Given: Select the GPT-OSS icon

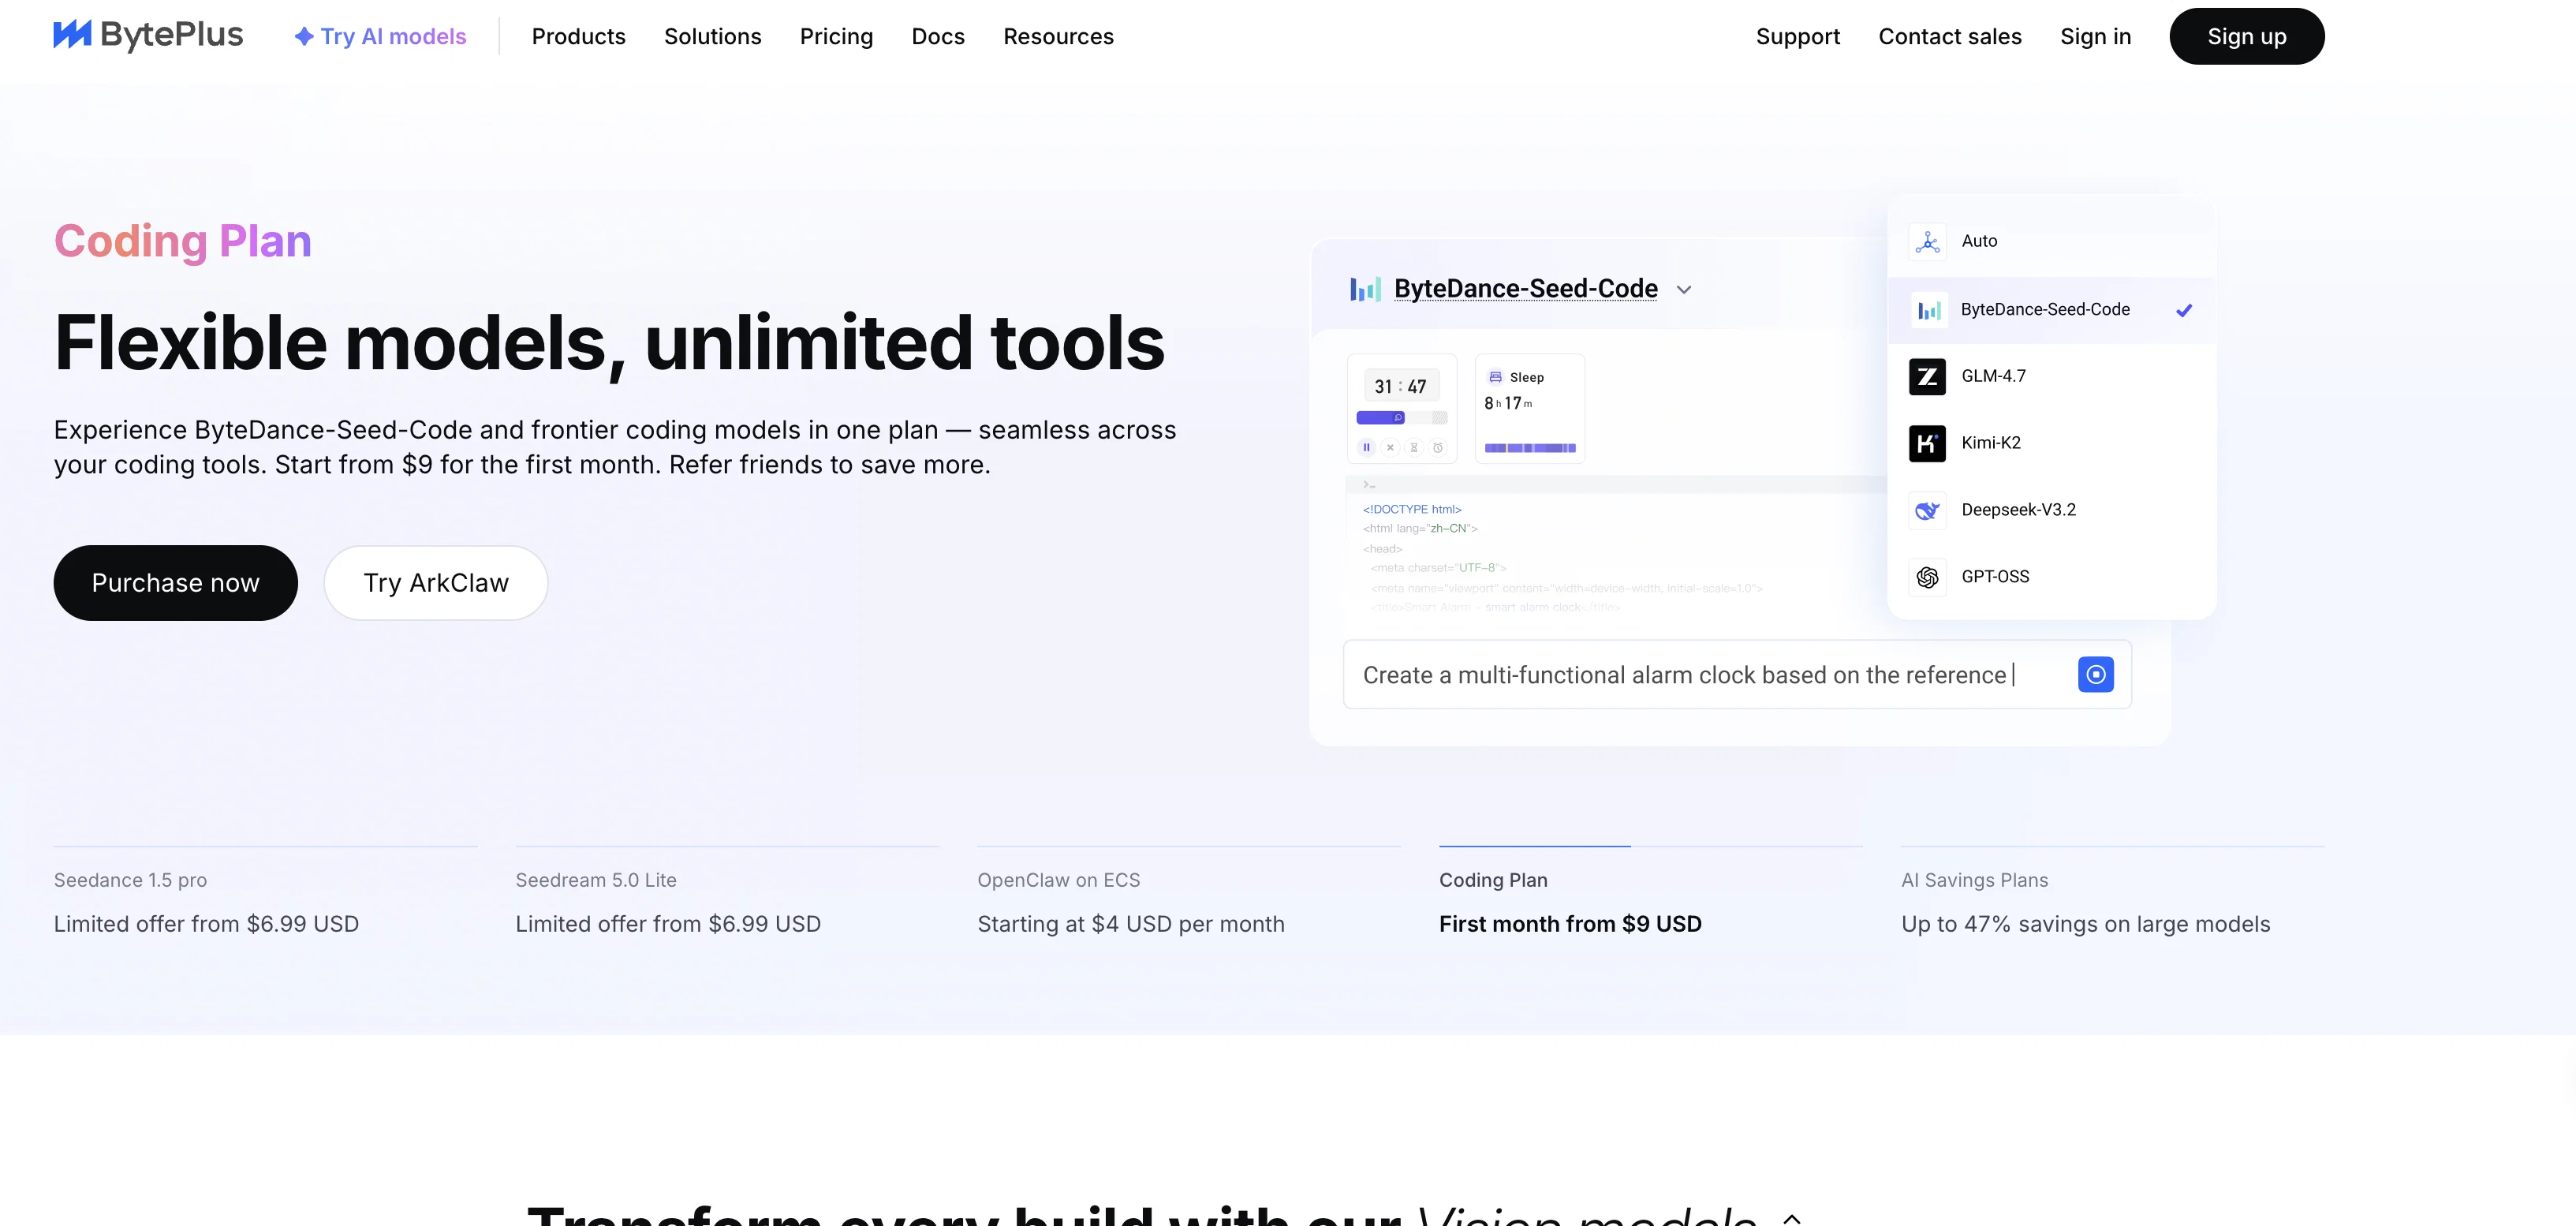Looking at the screenshot, I should coord(1927,577).
